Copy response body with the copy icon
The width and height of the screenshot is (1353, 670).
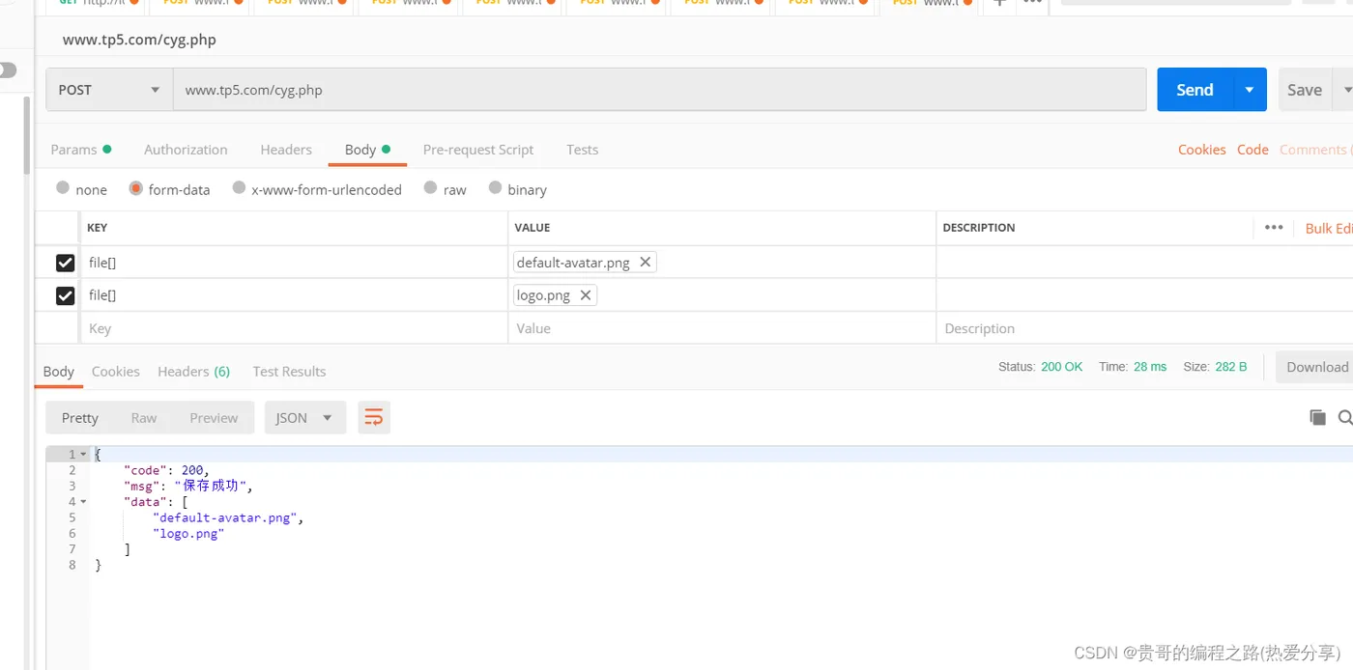1317,417
